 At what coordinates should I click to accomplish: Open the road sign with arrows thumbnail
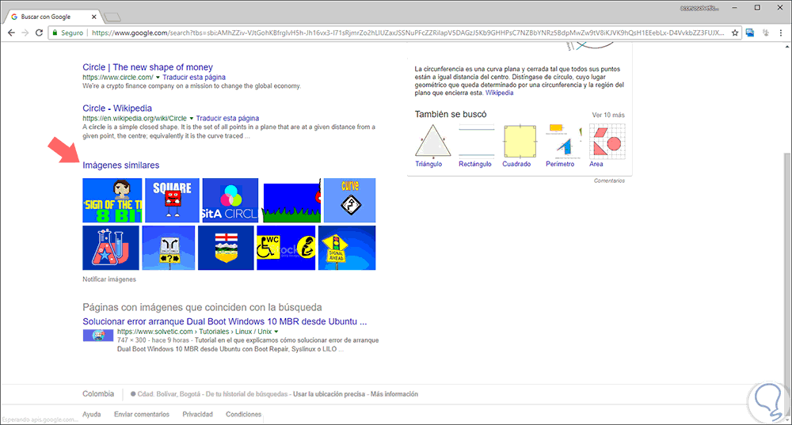pos(168,248)
